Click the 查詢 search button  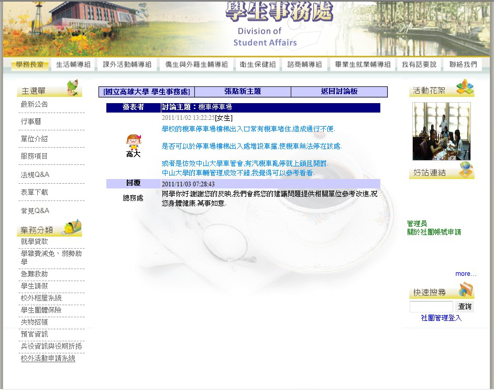pyautogui.click(x=465, y=307)
